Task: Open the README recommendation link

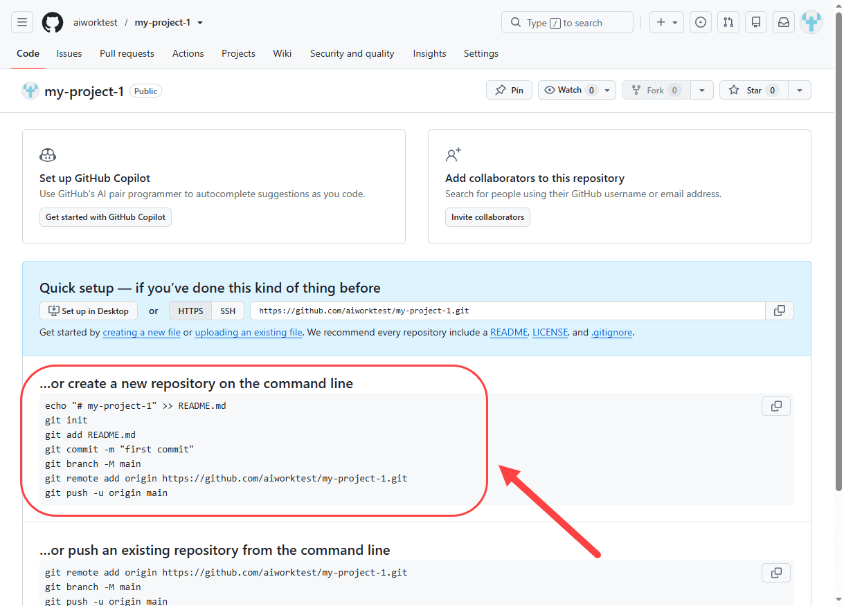Action: [509, 332]
